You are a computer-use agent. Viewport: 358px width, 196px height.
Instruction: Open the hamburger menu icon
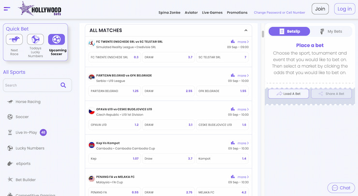tap(7, 9)
